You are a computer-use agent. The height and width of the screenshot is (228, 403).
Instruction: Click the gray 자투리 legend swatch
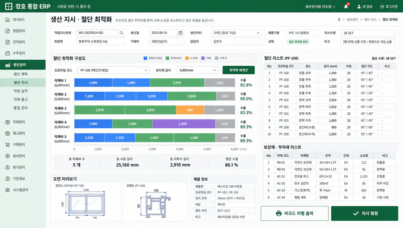point(216,58)
